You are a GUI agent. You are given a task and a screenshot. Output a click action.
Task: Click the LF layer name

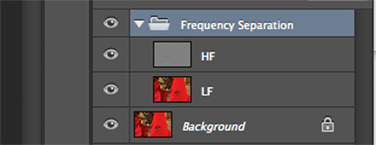pyautogui.click(x=207, y=91)
